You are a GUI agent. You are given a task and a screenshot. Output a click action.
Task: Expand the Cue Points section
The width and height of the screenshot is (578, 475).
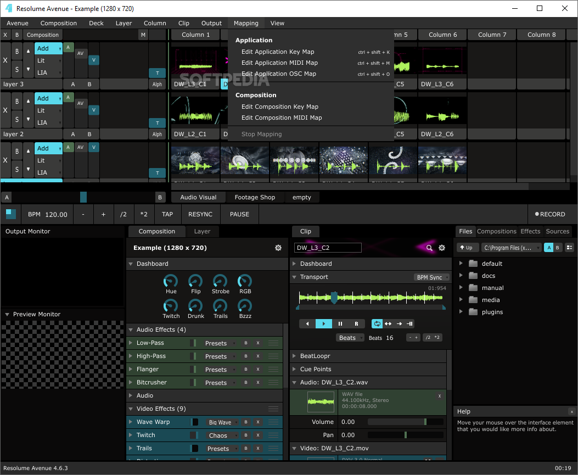point(294,369)
